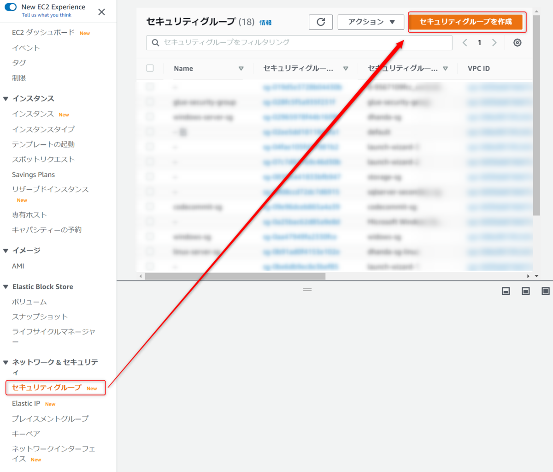Toggle the New EC2 Experience switch
The width and height of the screenshot is (553, 472).
click(10, 7)
